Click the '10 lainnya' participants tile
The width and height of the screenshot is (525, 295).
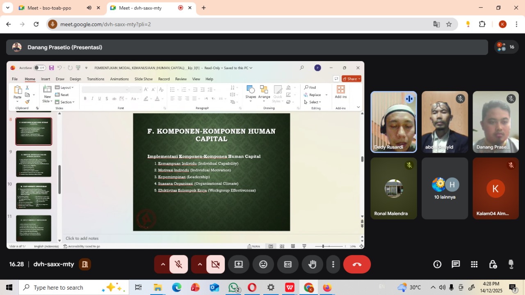tap(445, 188)
